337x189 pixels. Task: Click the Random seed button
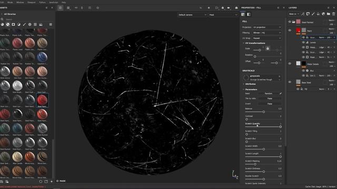(269, 93)
